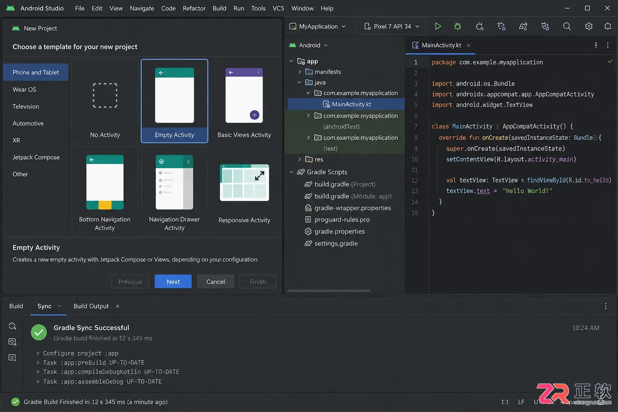Click the Android Studio logo icon
The width and height of the screenshot is (618, 412).
pos(11,8)
